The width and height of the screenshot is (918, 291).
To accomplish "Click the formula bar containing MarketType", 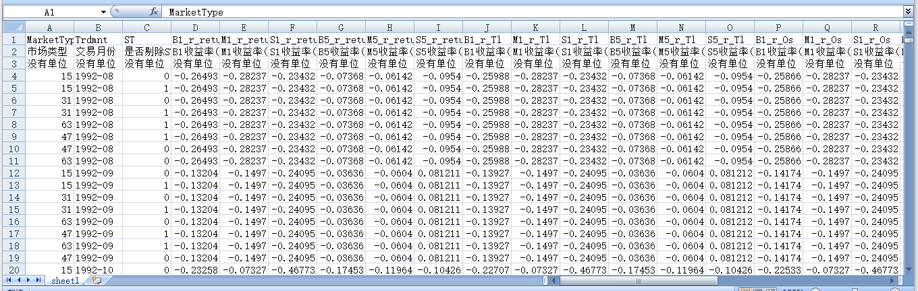I will (533, 12).
